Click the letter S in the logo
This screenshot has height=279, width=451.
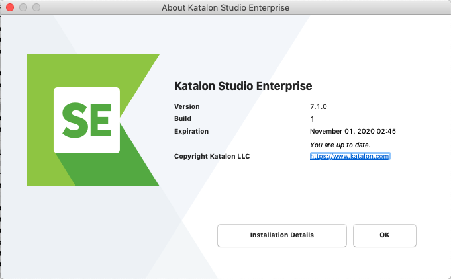74,120
